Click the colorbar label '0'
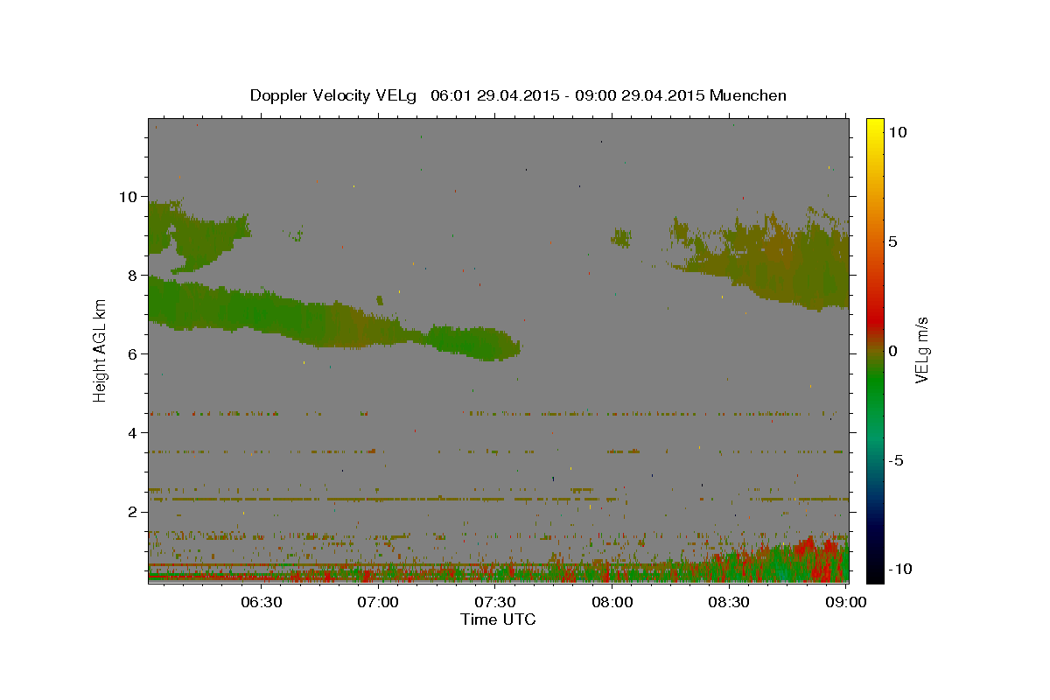The height and width of the screenshot is (700, 1050). (892, 350)
